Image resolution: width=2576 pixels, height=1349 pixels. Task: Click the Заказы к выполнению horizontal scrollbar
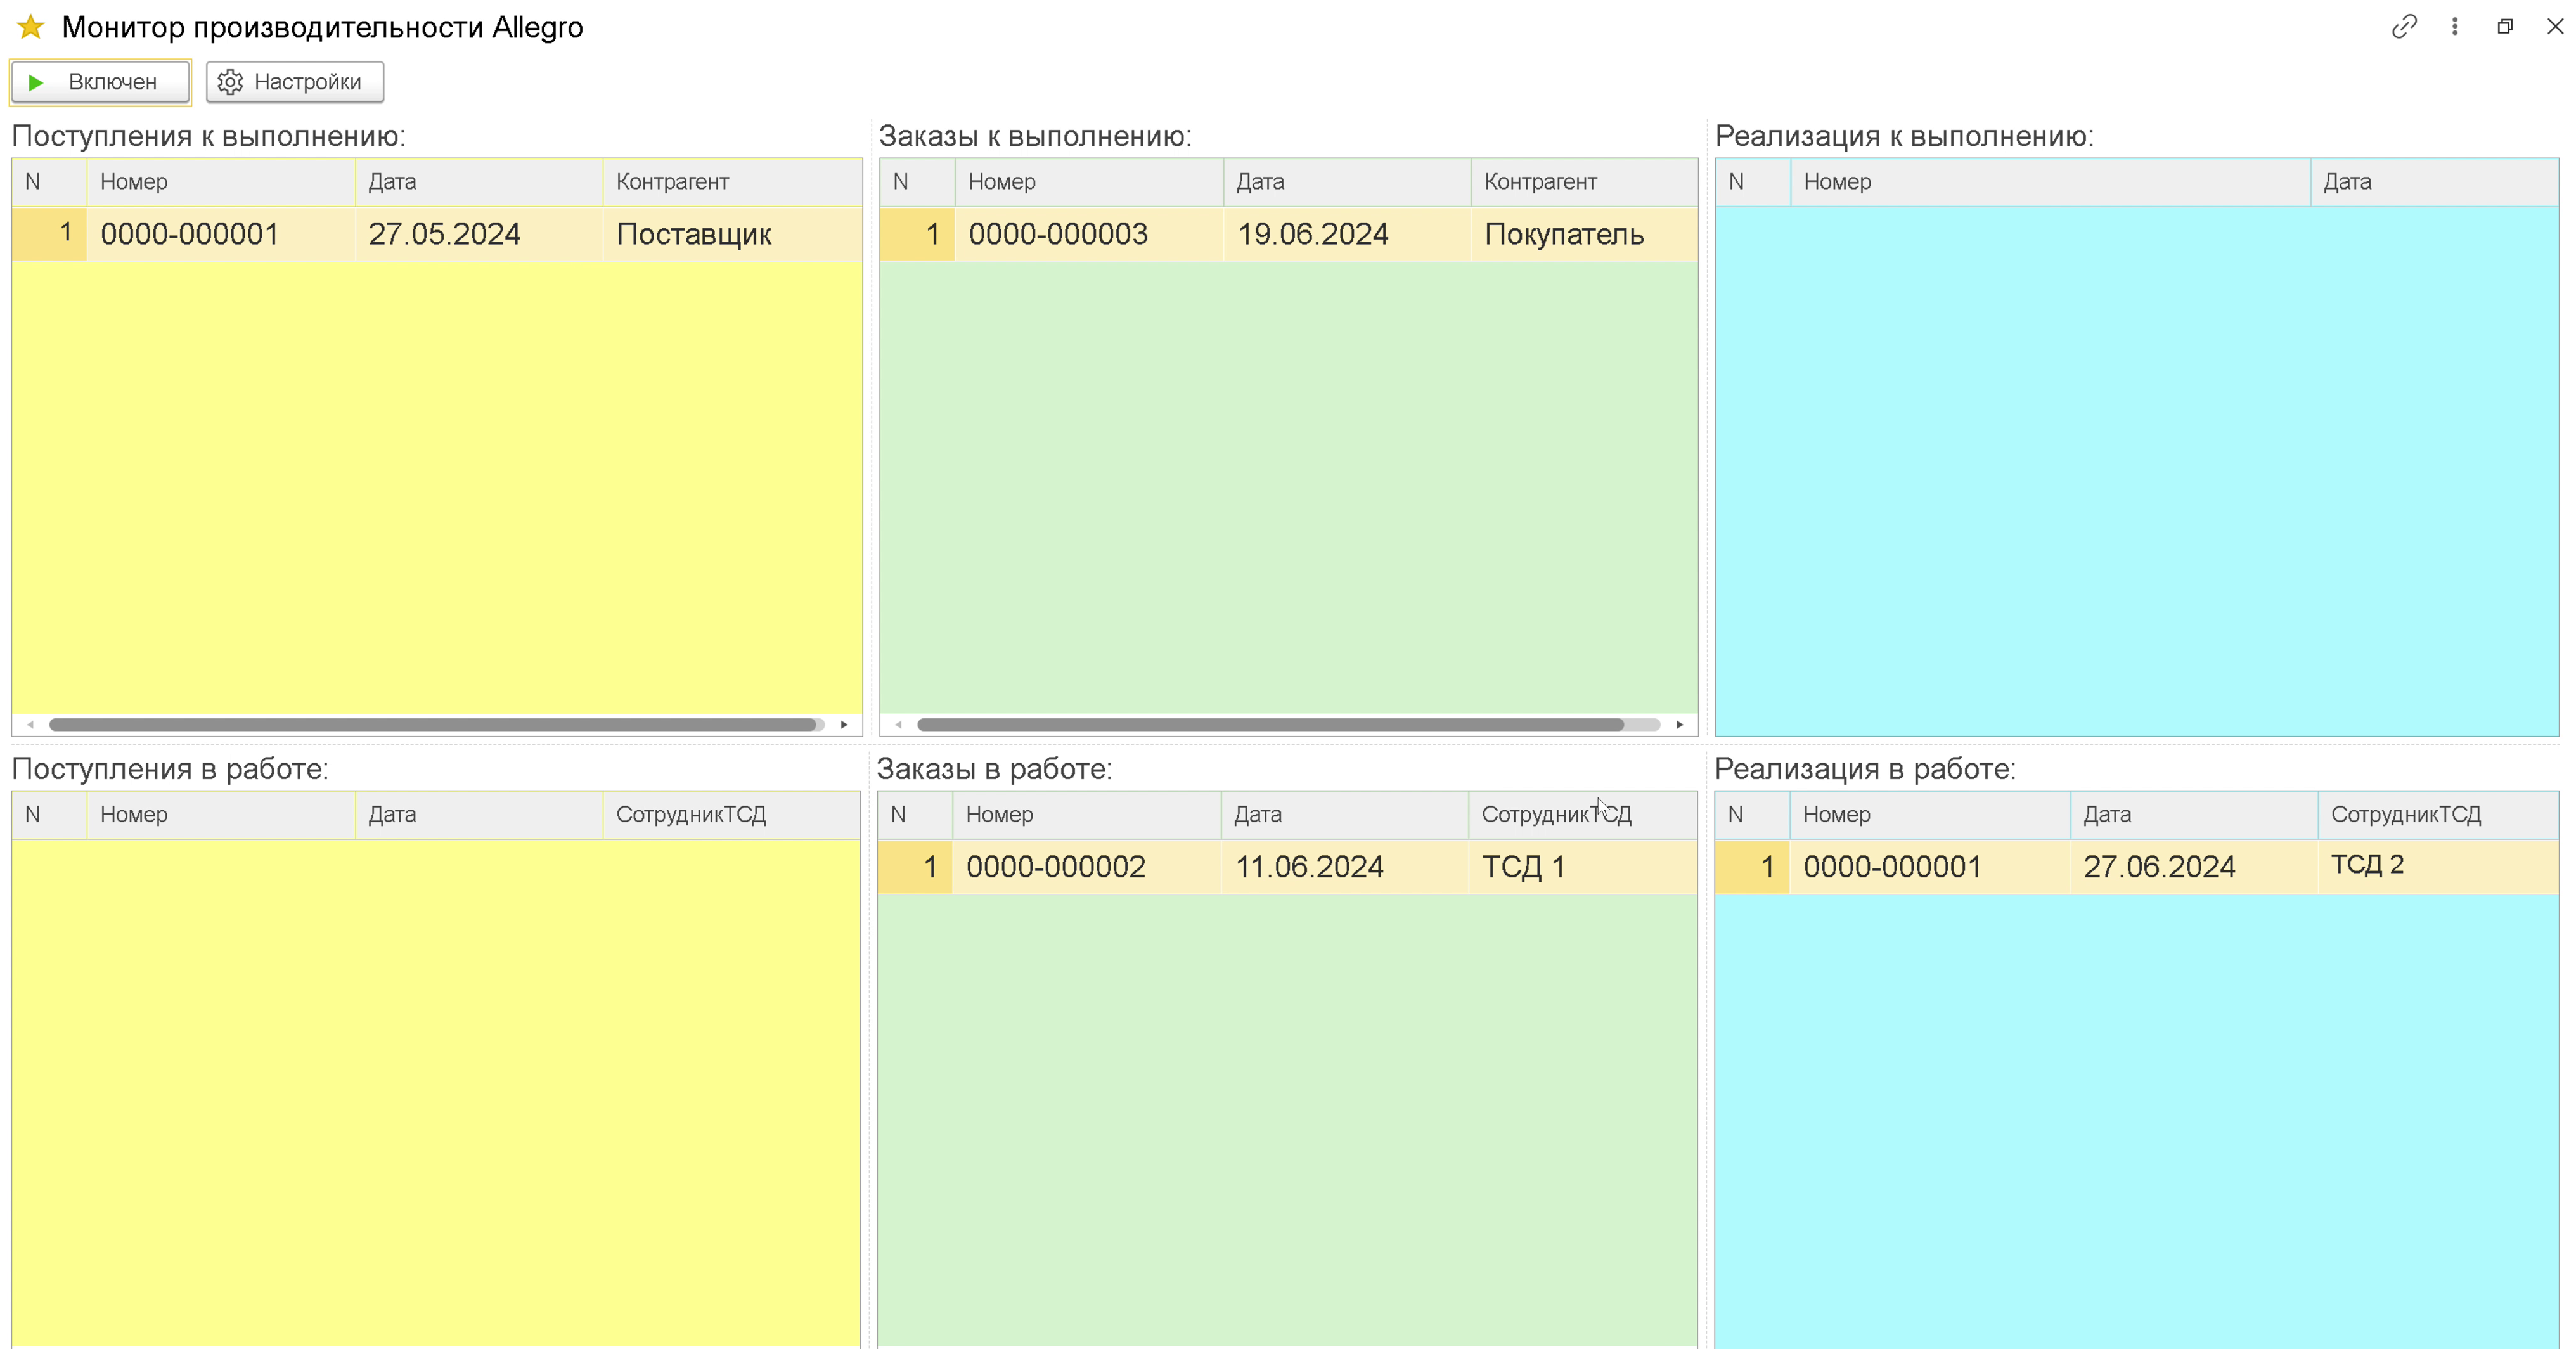[x=1270, y=724]
